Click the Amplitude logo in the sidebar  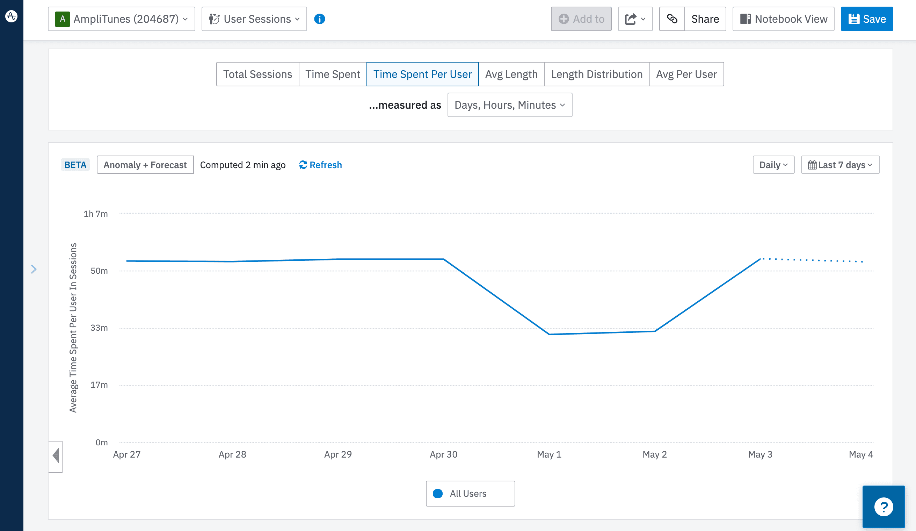point(11,16)
